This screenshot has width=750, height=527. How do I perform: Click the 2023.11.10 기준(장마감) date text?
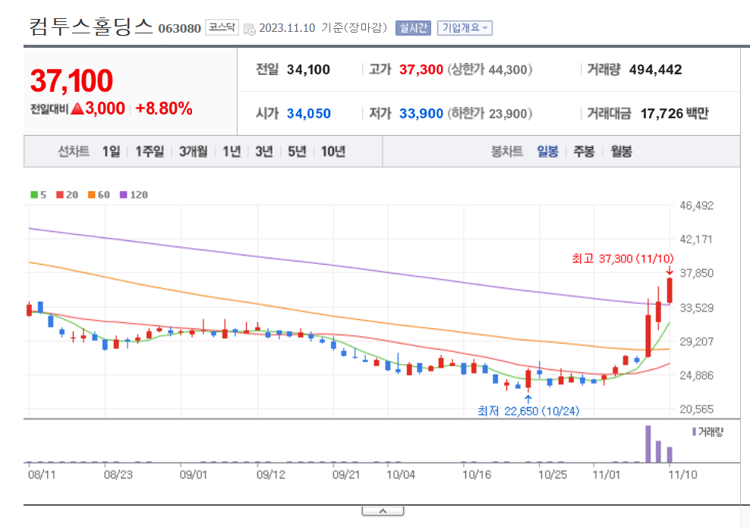(x=323, y=28)
